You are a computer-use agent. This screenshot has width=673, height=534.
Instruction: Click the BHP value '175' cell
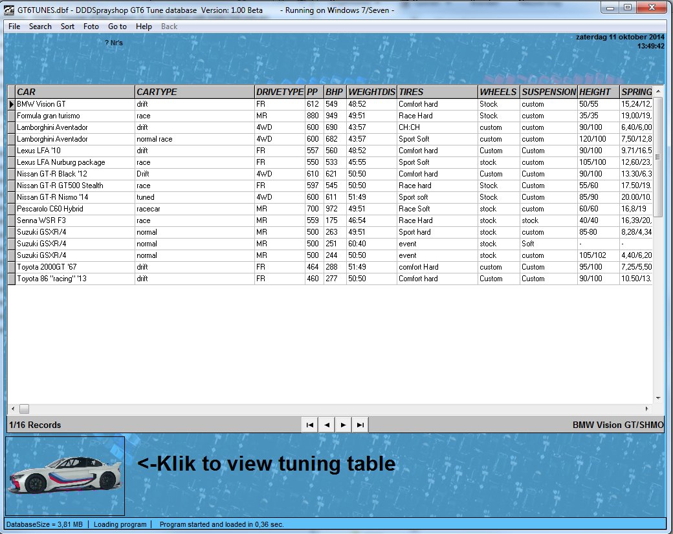[335, 220]
